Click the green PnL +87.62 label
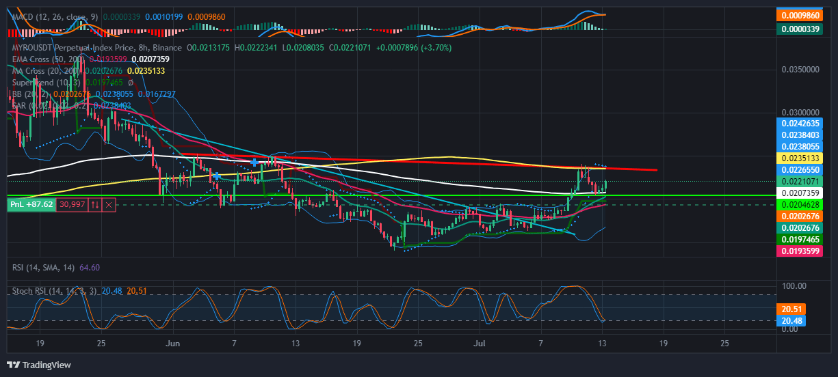 [31, 204]
